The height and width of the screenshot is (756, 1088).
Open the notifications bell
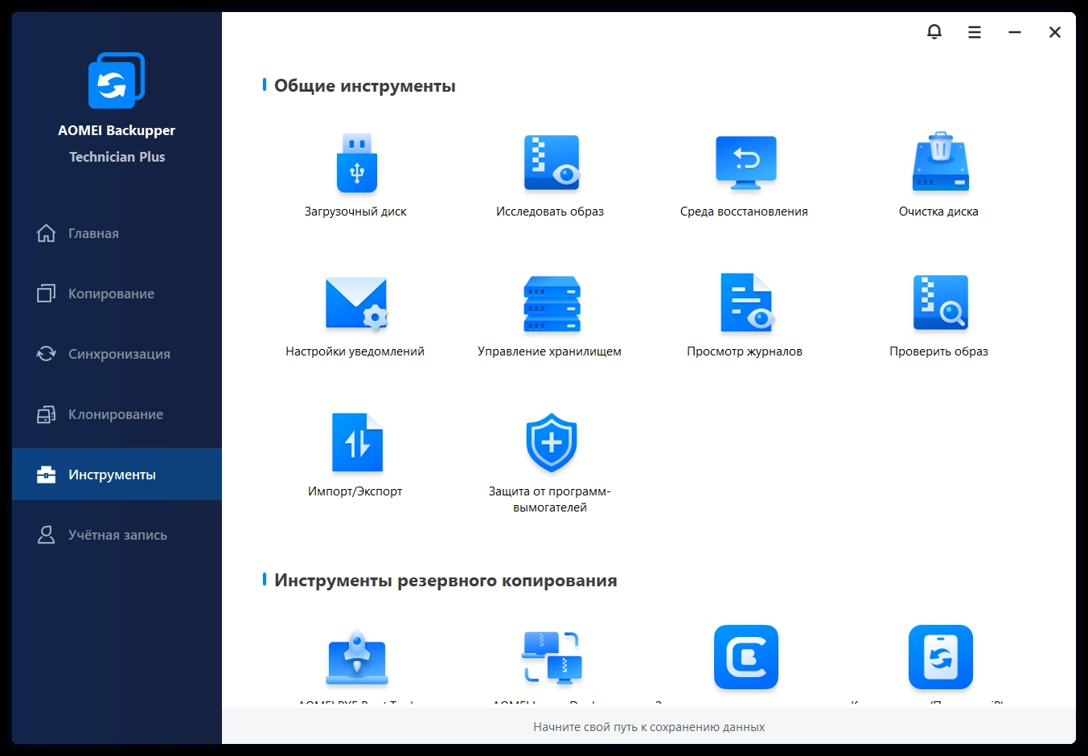(934, 32)
